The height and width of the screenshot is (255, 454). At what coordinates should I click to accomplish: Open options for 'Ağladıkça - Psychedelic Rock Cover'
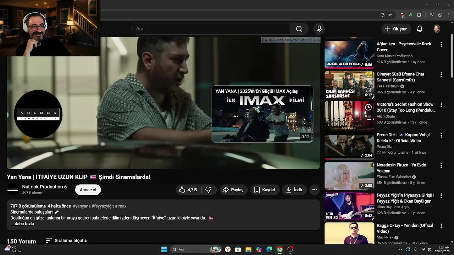coord(441,45)
